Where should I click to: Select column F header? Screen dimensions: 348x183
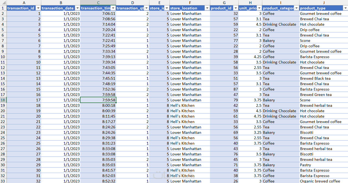click(x=190, y=2)
